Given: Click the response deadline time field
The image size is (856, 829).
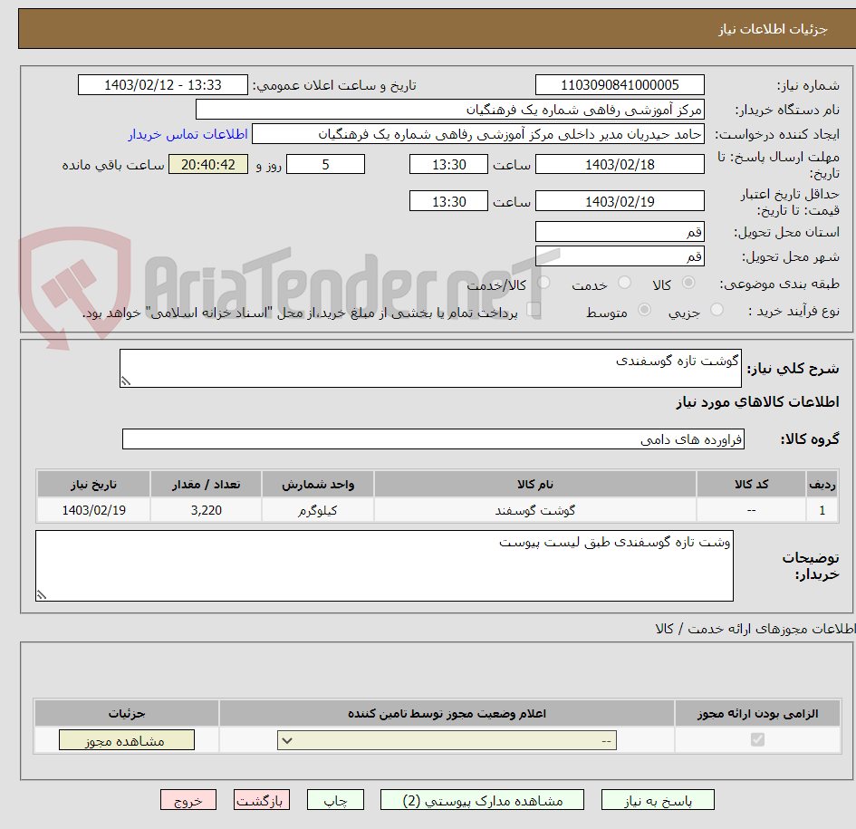Looking at the screenshot, I should pos(448,164).
